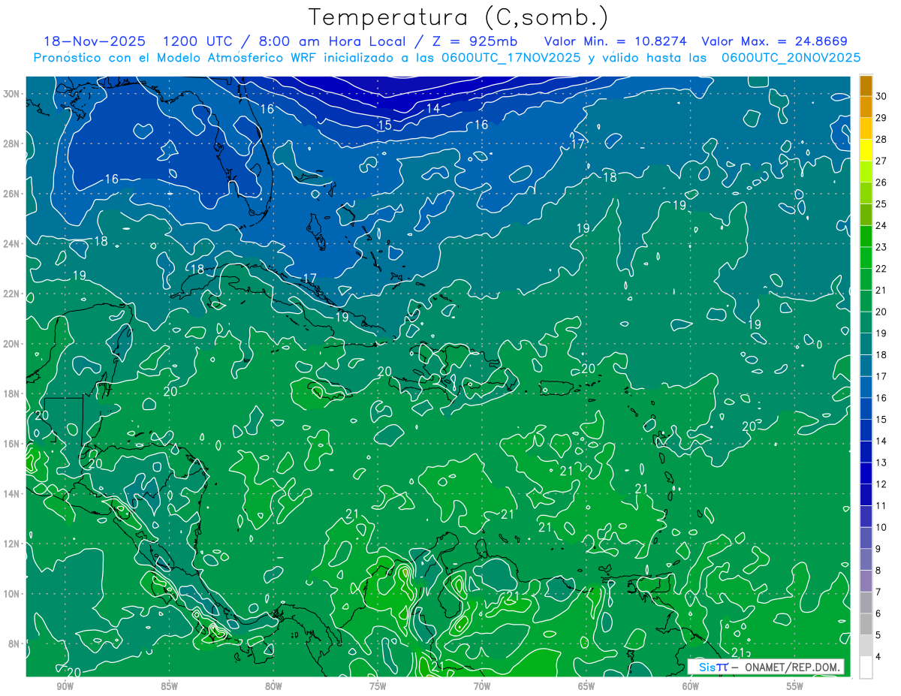
Task: Click the 85W longitude axis label
Action: 169,686
